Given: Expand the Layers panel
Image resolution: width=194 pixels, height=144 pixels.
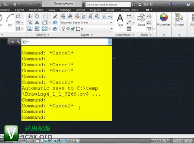Looking at the screenshot, I should pos(87,35).
